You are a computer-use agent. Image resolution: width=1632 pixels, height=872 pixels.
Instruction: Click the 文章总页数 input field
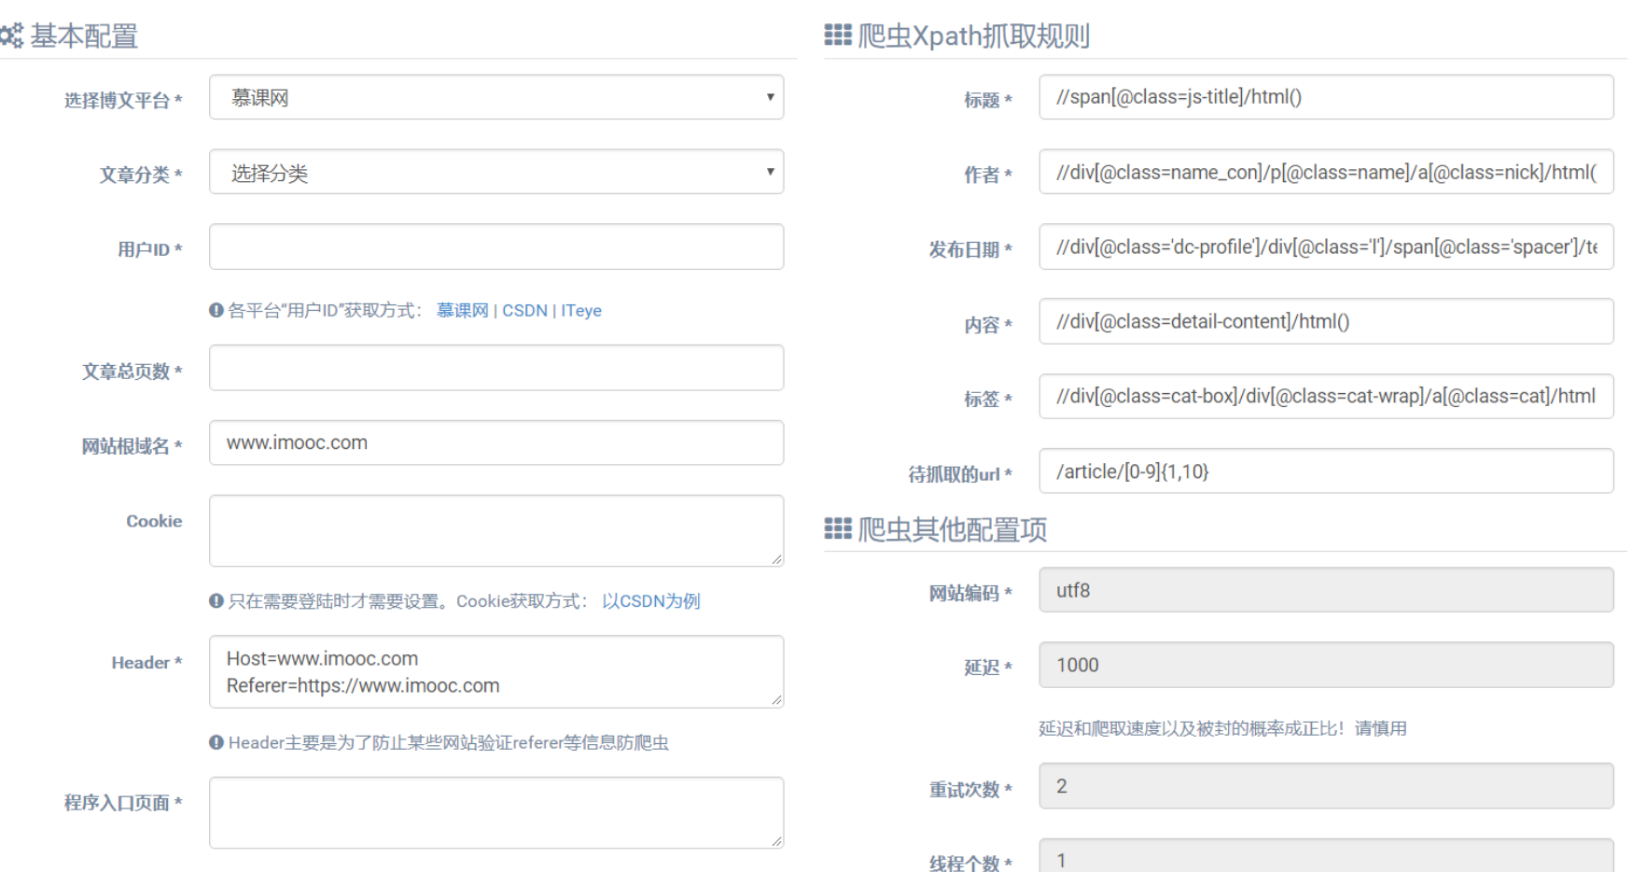coord(495,368)
